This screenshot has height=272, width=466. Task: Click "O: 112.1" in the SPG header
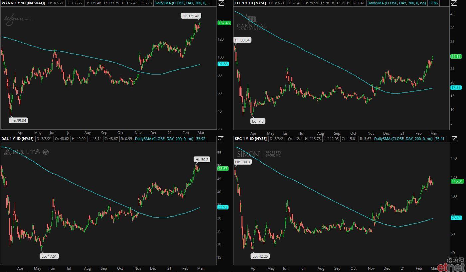coord(295,139)
